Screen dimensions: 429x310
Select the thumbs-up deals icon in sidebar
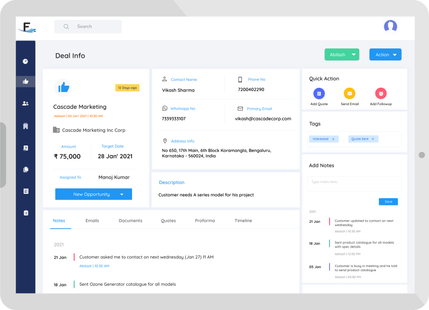click(x=25, y=81)
